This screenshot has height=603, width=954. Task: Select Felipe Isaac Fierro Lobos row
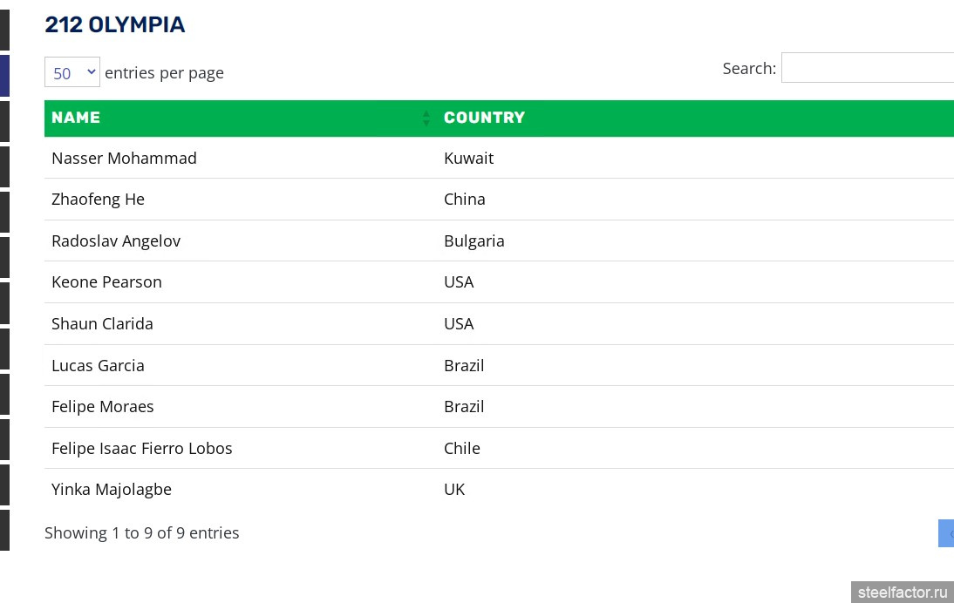(141, 449)
